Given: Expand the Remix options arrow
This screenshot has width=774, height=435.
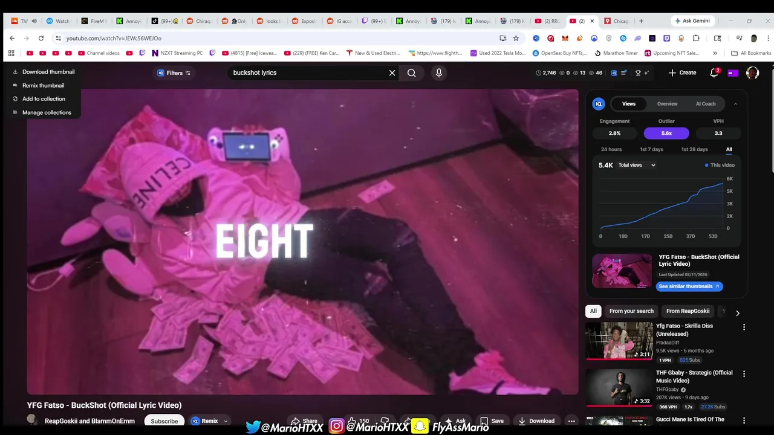Looking at the screenshot, I should coord(226,421).
